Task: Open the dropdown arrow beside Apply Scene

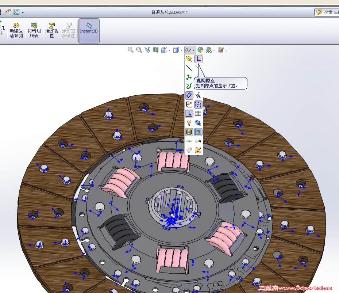Action: [214, 50]
